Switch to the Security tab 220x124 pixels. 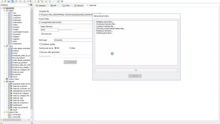(79, 6)
